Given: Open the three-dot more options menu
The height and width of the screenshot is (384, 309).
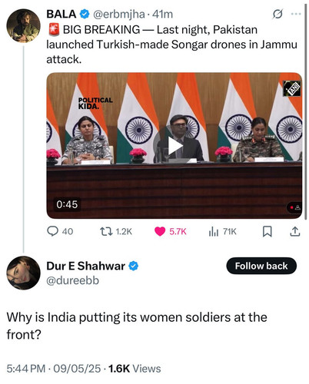Looking at the screenshot, I should 296,14.
